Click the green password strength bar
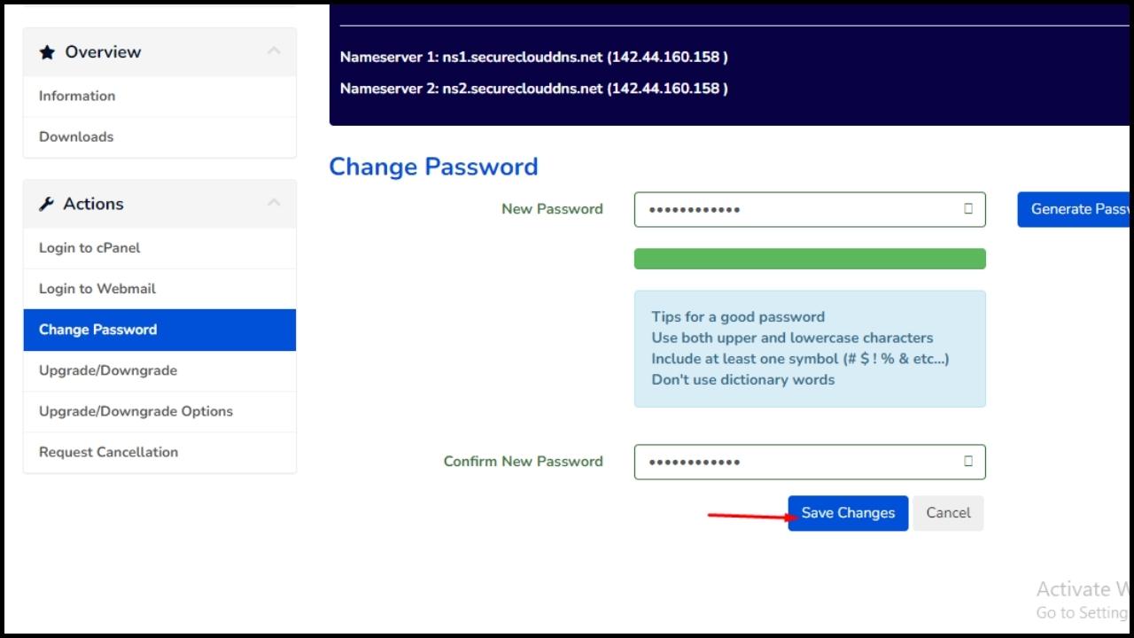The image size is (1134, 638). pyautogui.click(x=809, y=258)
